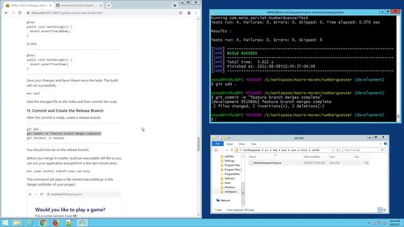Open the Share ribbon tab in Explorer

(242, 144)
